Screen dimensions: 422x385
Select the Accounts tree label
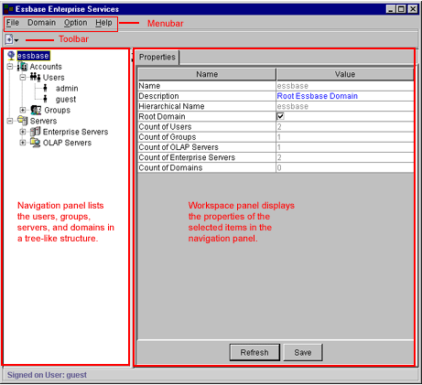(46, 67)
